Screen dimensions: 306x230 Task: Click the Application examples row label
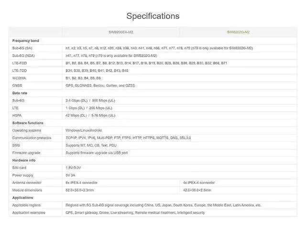click(x=29, y=213)
